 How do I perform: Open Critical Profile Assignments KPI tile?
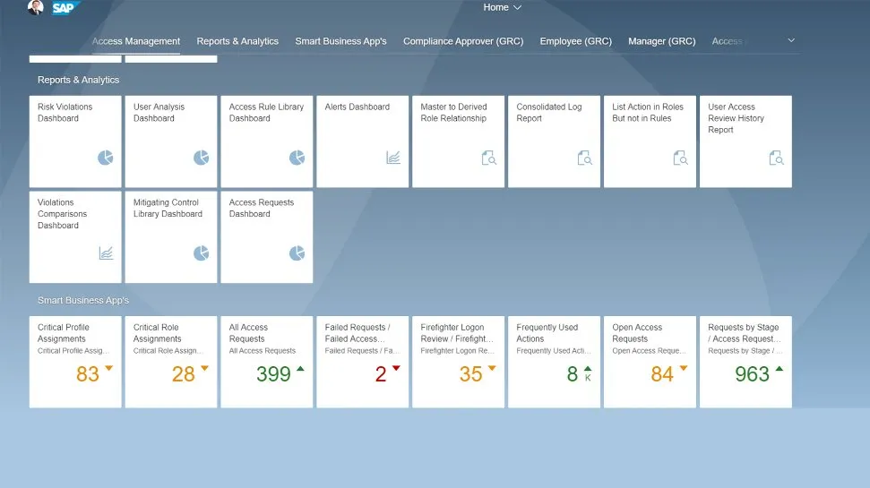[x=75, y=362]
